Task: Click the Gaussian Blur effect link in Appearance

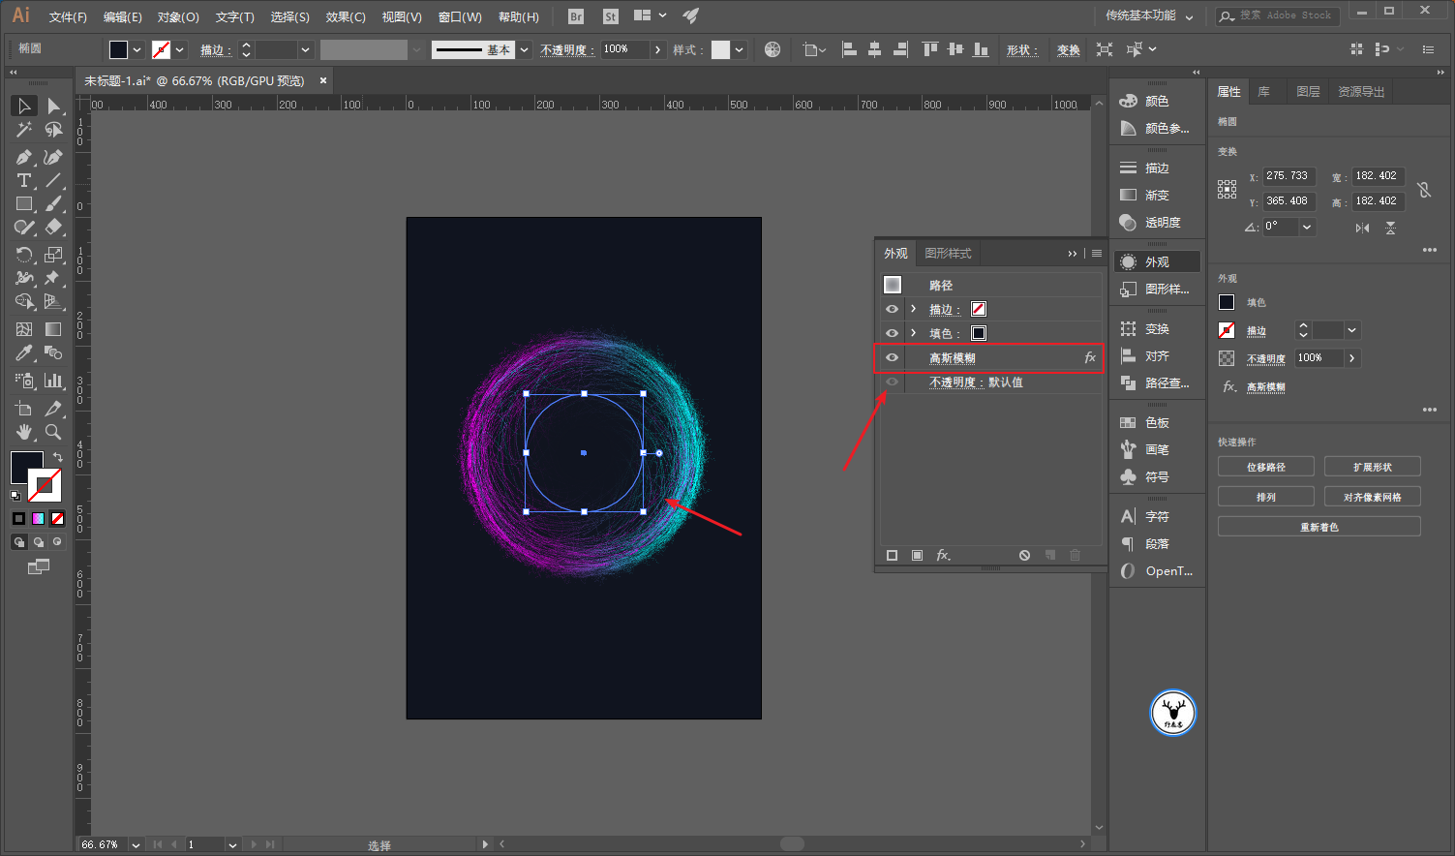Action: [x=953, y=357]
